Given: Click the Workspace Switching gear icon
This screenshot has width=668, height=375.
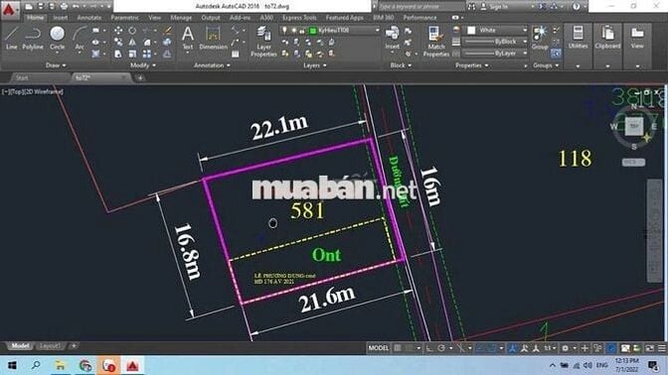Looking at the screenshot, I should [565, 348].
